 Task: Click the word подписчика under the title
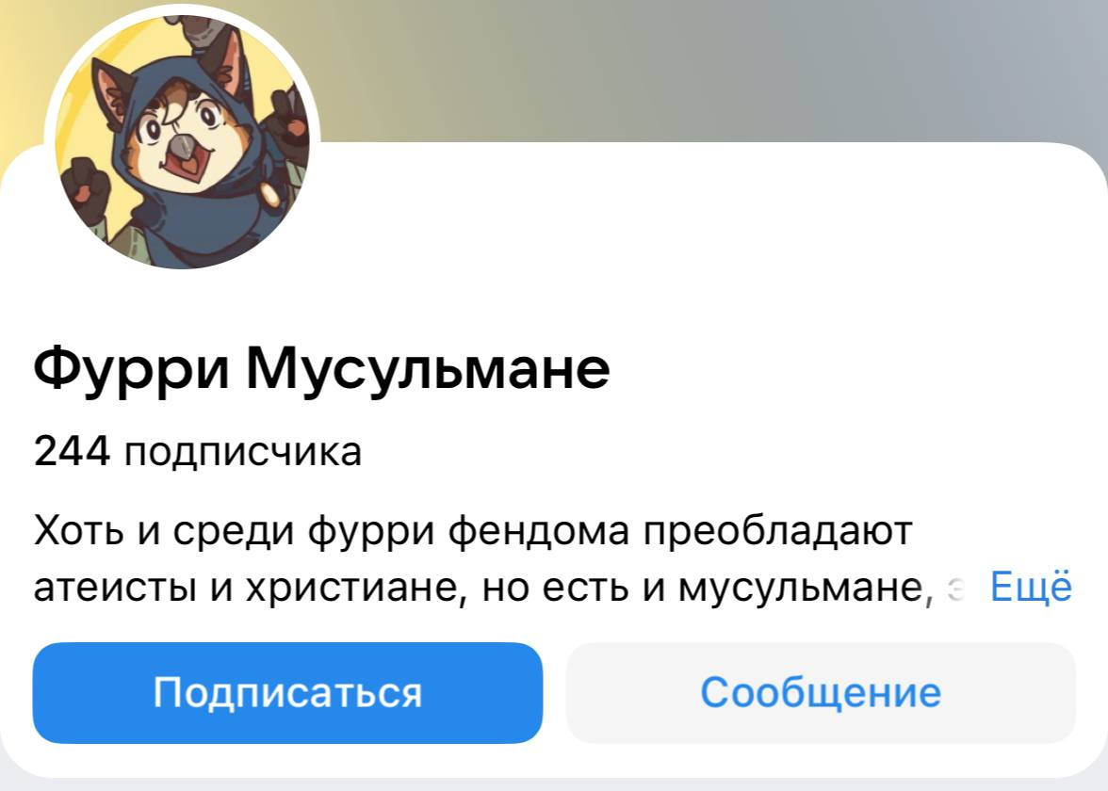point(243,453)
